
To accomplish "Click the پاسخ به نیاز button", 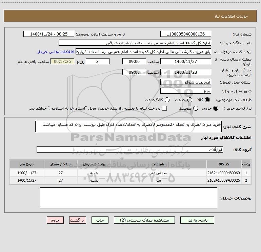I will (197, 220).
